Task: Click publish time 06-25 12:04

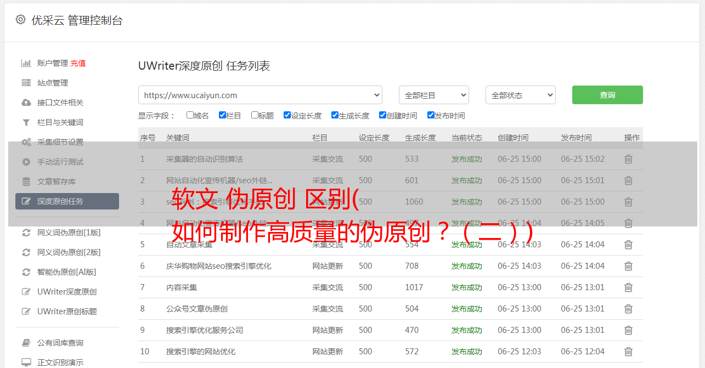Action: (x=583, y=352)
